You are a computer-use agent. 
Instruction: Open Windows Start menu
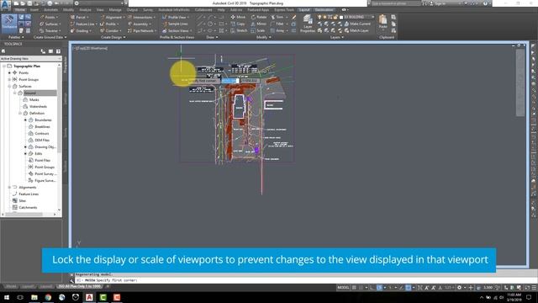6,297
